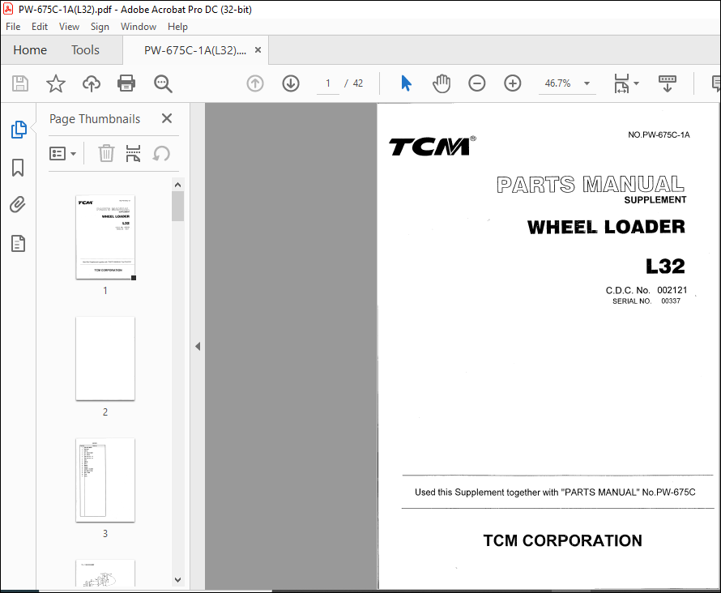Rotate pages icon in thumbnails panel
Viewport: 721px width, 593px height.
[x=161, y=154]
